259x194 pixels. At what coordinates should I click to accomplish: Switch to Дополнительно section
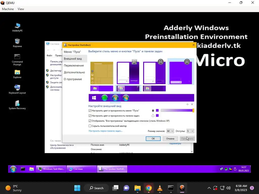coord(74,72)
